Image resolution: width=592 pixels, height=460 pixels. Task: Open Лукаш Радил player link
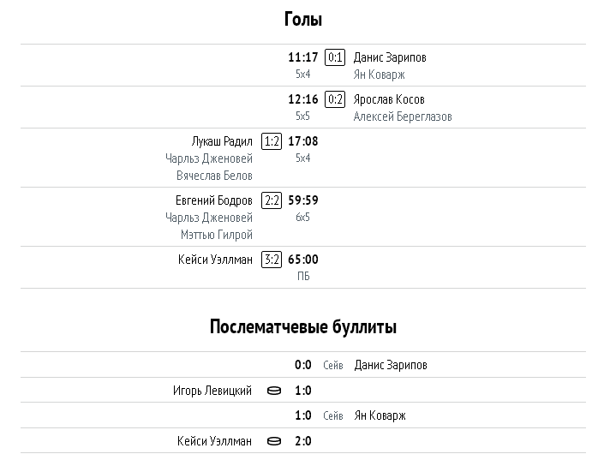click(222, 141)
